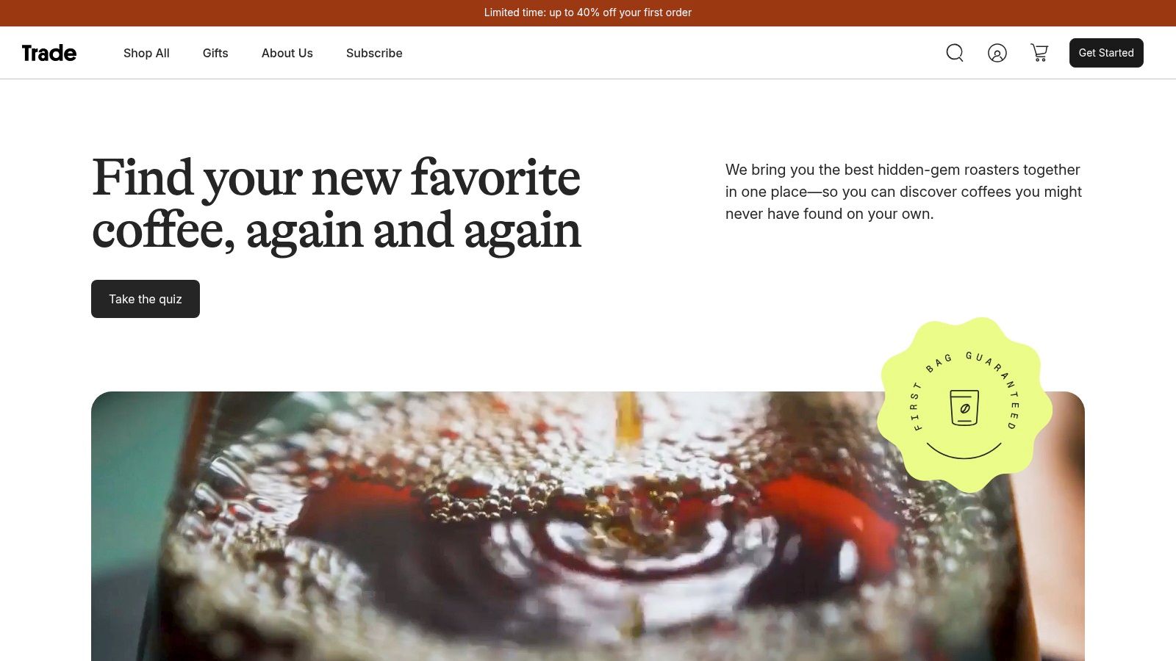View the shopping cart icon
The height and width of the screenshot is (661, 1176).
pos(1039,53)
